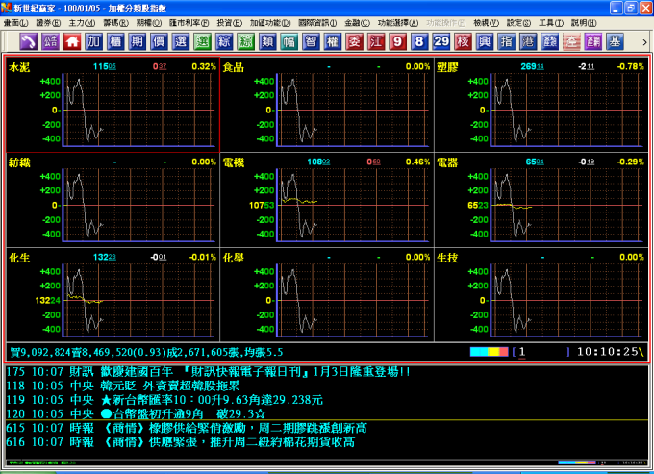Viewport: 654px width, 474px height.
Task: Select the 加 weighted index toolbar icon
Action: click(x=93, y=41)
